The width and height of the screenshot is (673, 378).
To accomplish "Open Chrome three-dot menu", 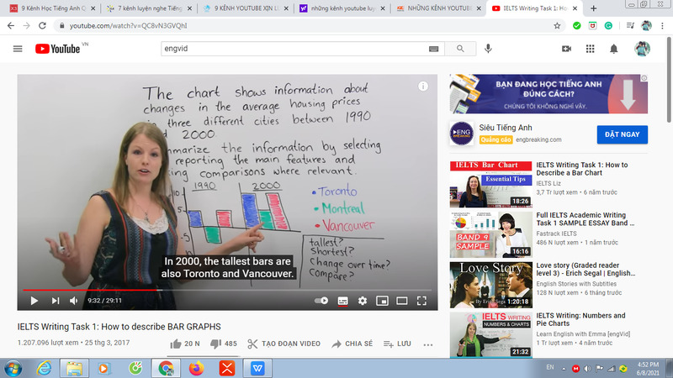I will coord(662,26).
